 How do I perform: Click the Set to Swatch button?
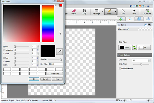(x=55, y=74)
